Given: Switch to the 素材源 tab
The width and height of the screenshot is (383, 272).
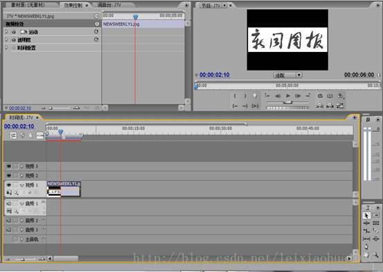Looking at the screenshot, I should coord(28,5).
